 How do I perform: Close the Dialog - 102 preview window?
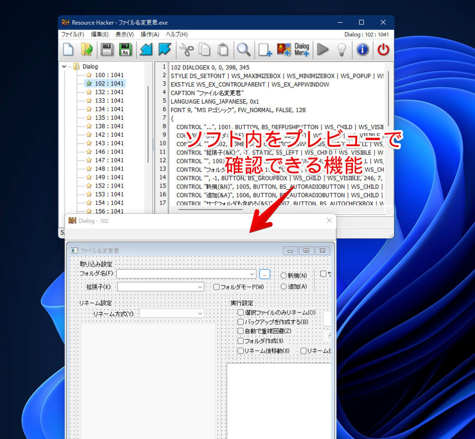click(x=329, y=220)
